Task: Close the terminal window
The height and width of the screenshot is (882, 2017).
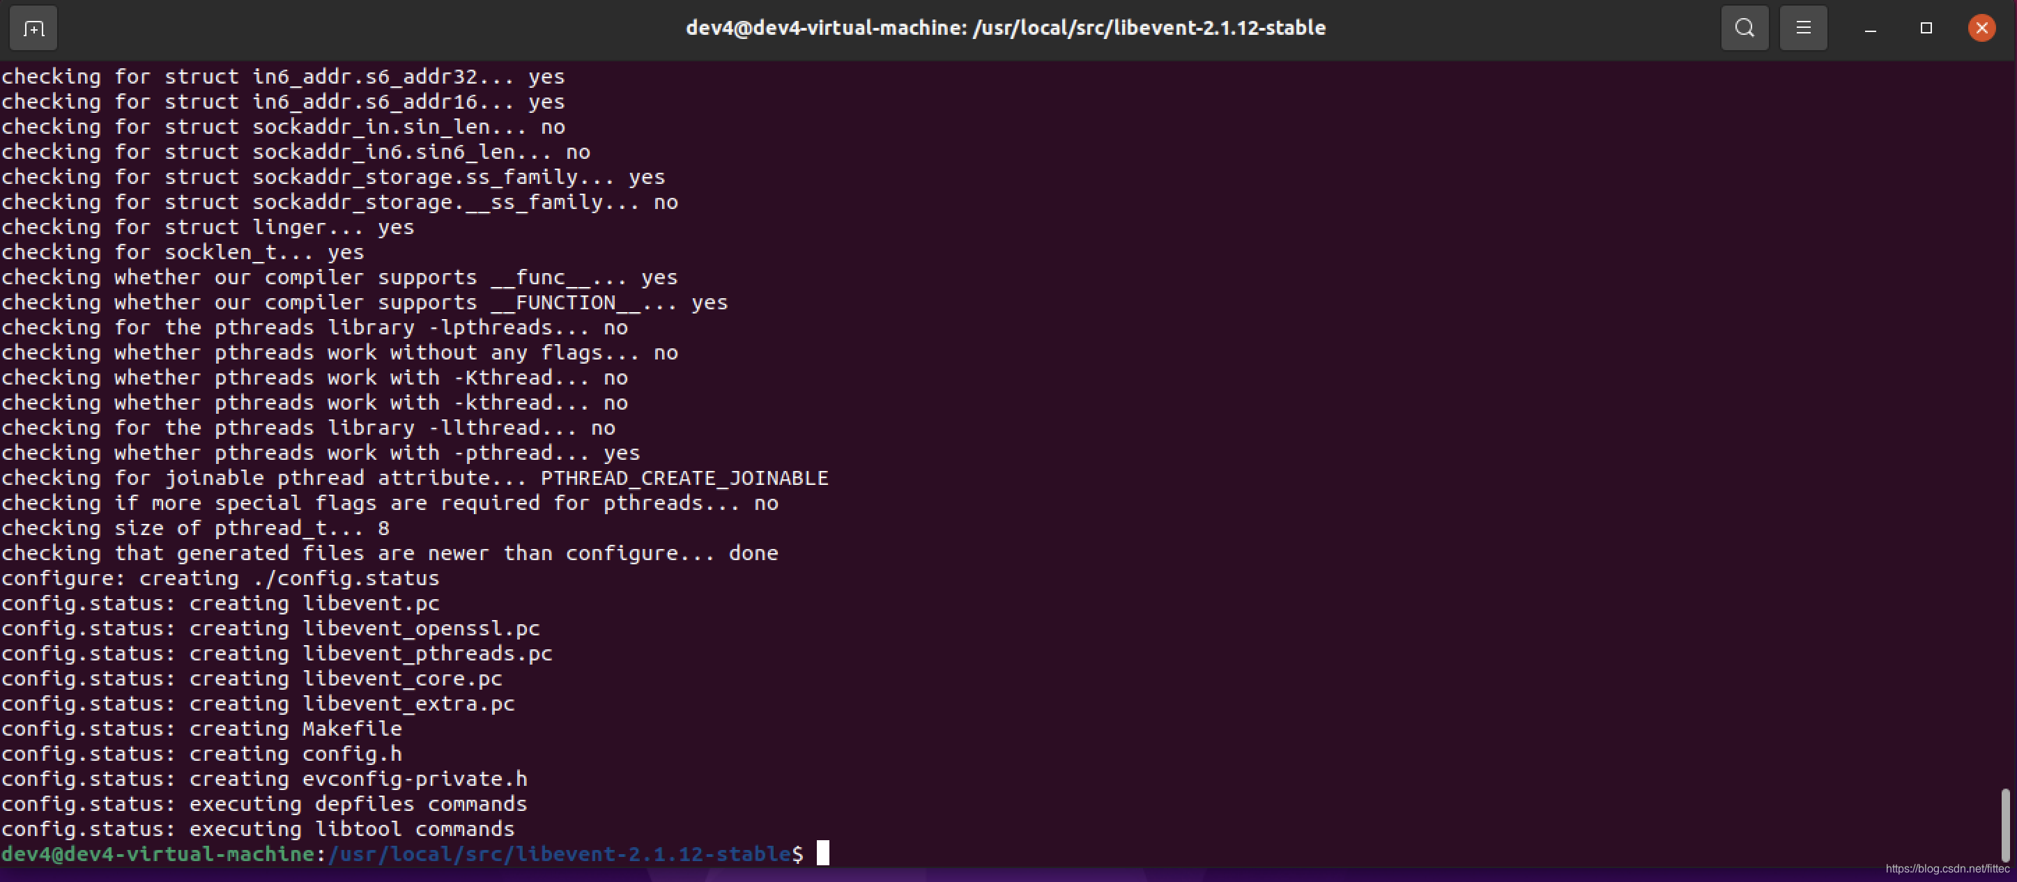Action: click(x=1981, y=29)
